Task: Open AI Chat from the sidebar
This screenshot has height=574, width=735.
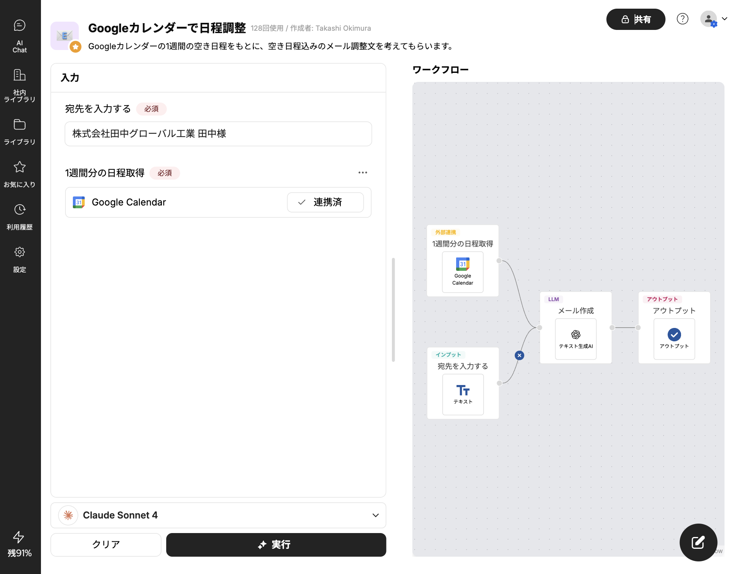Action: coord(20,36)
